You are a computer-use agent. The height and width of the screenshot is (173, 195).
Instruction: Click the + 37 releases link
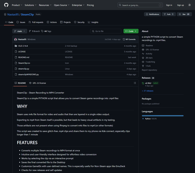coord(147,91)
